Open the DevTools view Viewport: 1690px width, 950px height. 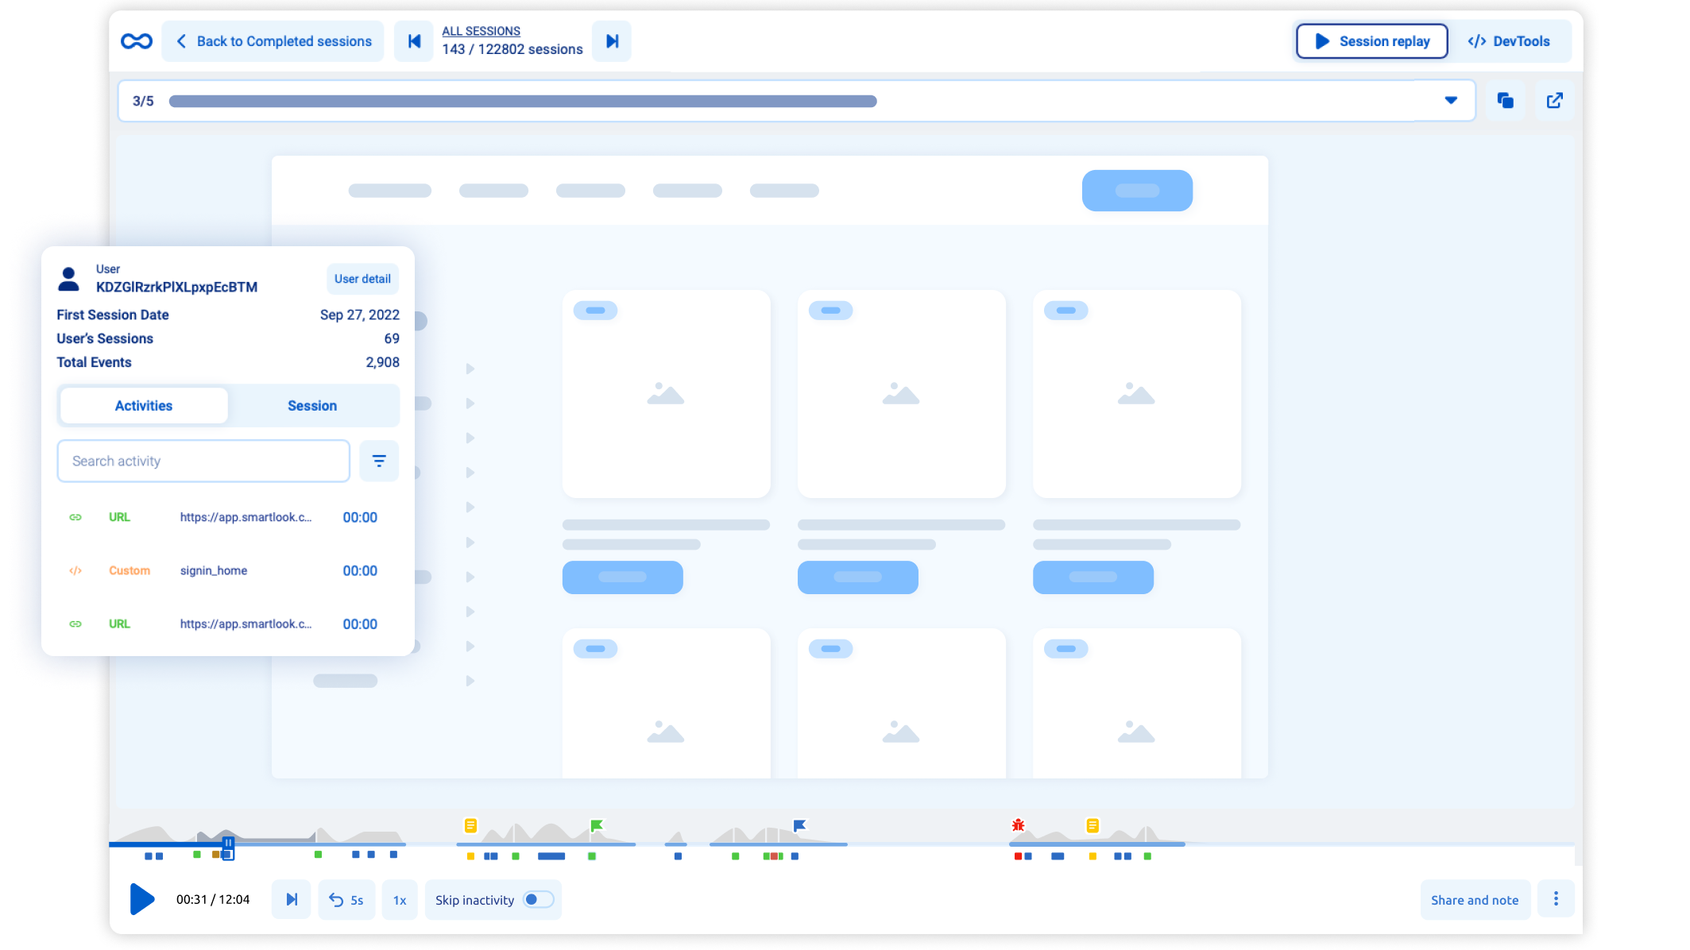1508,41
